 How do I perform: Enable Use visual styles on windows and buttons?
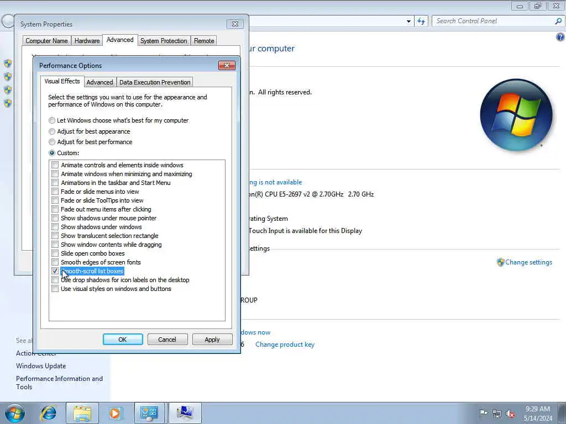coord(55,289)
